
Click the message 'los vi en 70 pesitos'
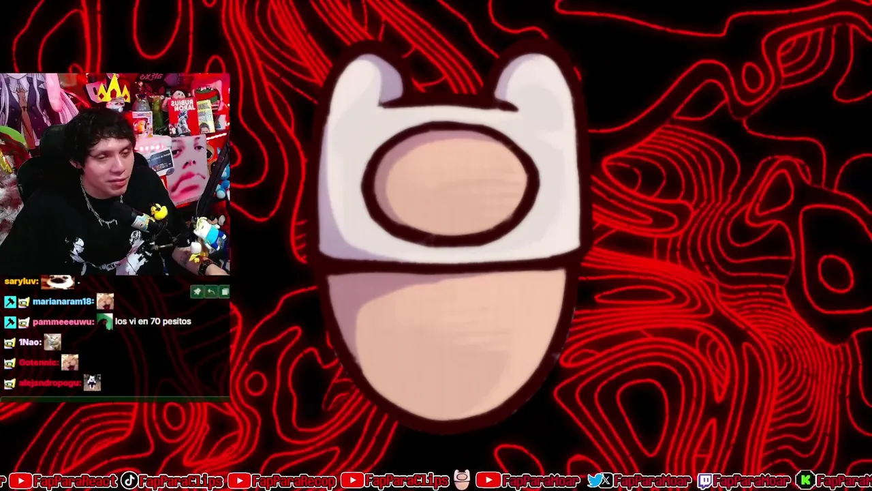point(153,321)
